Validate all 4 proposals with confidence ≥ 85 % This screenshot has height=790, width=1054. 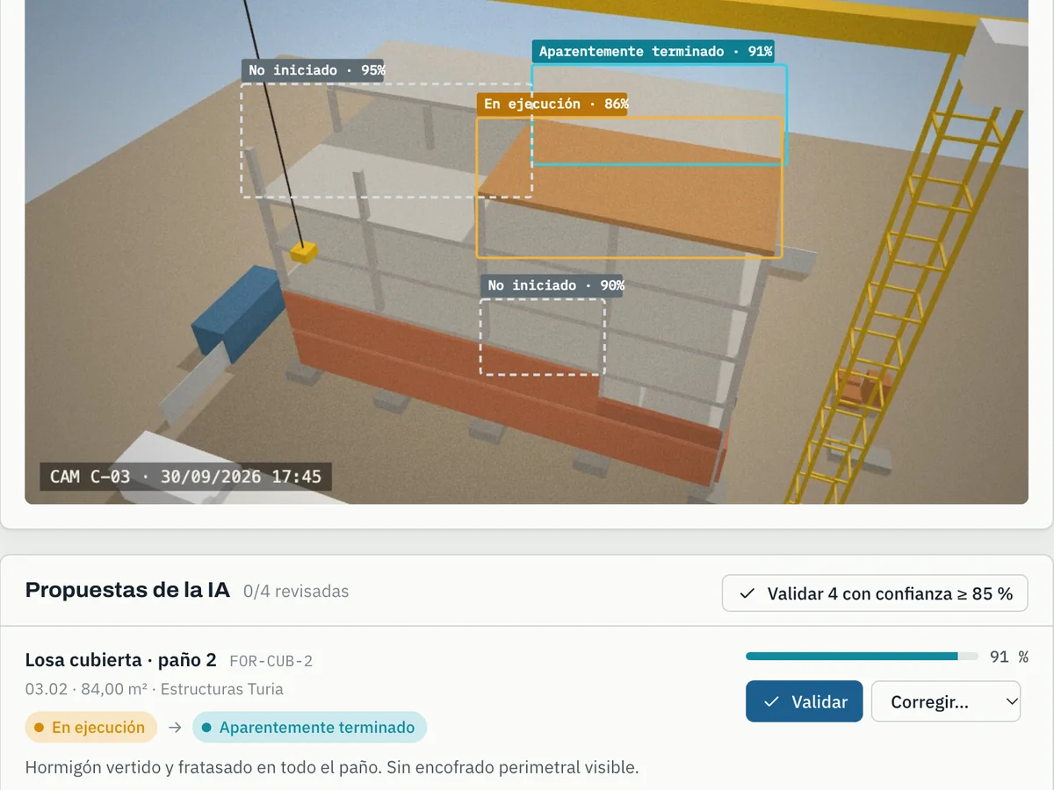point(875,593)
